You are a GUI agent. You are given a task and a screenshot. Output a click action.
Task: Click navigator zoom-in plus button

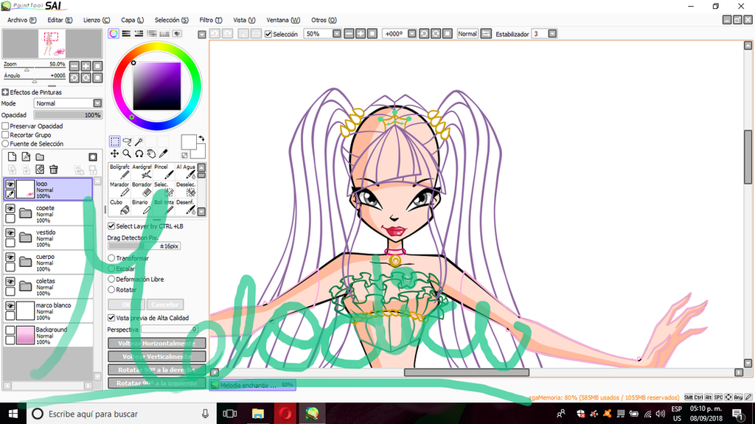(86, 66)
